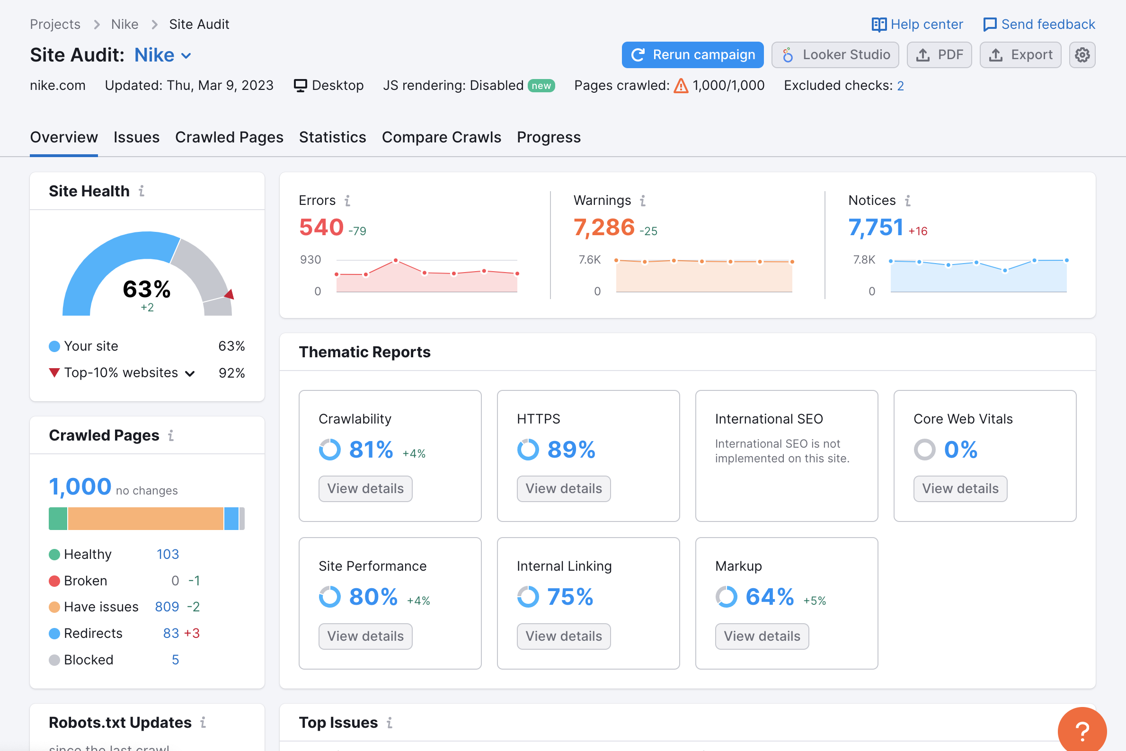Screen dimensions: 1126x751
Task: View details for Site Performance
Action: pyautogui.click(x=365, y=636)
